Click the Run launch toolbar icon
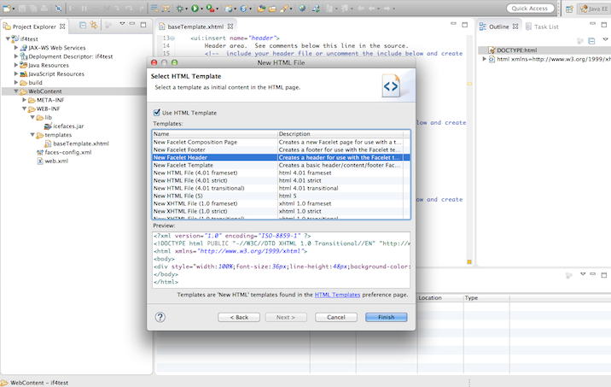This screenshot has width=611, height=387. 195,8
